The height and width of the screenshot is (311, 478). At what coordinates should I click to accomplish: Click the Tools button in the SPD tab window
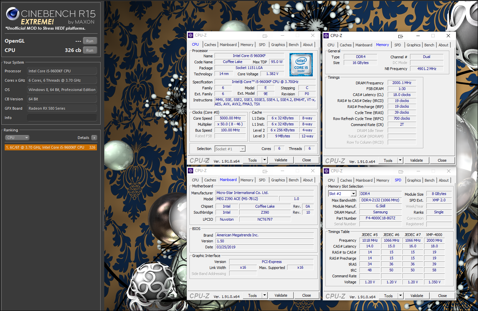388,296
